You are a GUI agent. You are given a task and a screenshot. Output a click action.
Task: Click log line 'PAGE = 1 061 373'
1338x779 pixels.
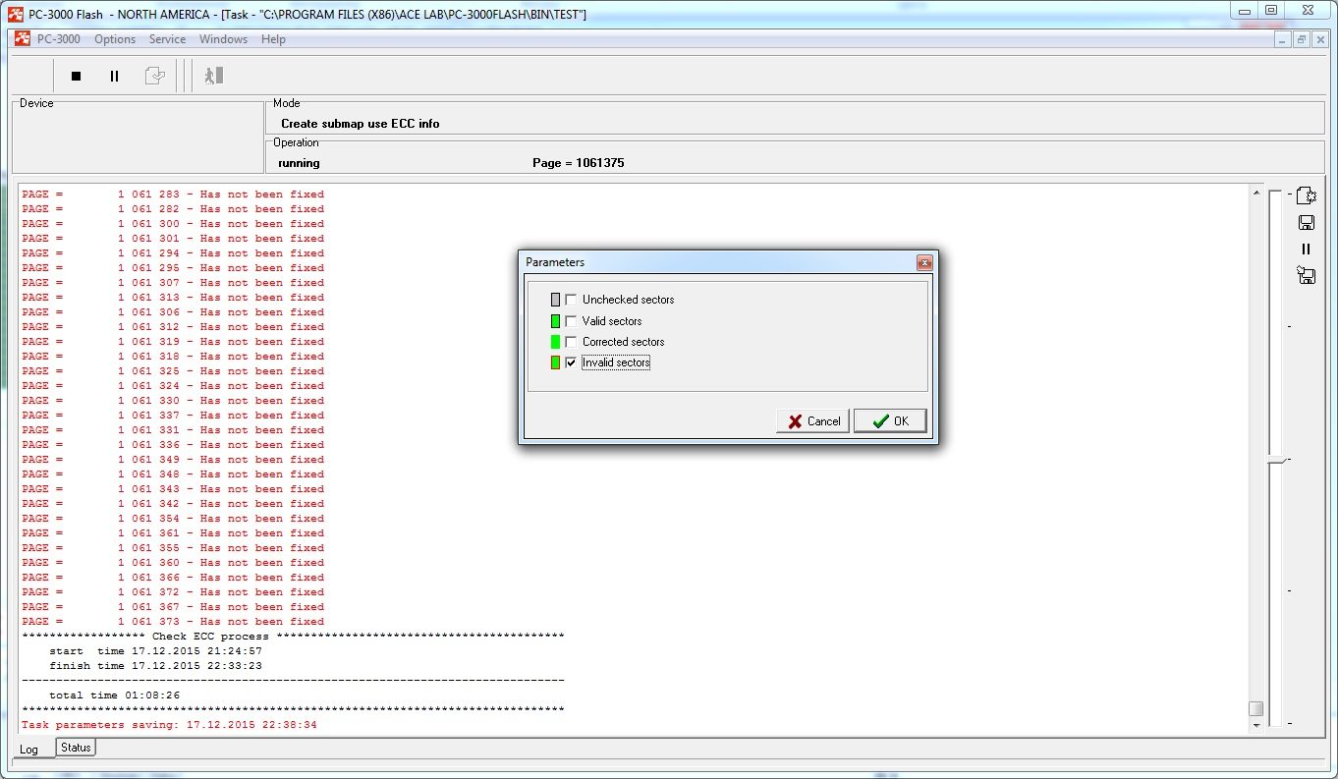[173, 622]
